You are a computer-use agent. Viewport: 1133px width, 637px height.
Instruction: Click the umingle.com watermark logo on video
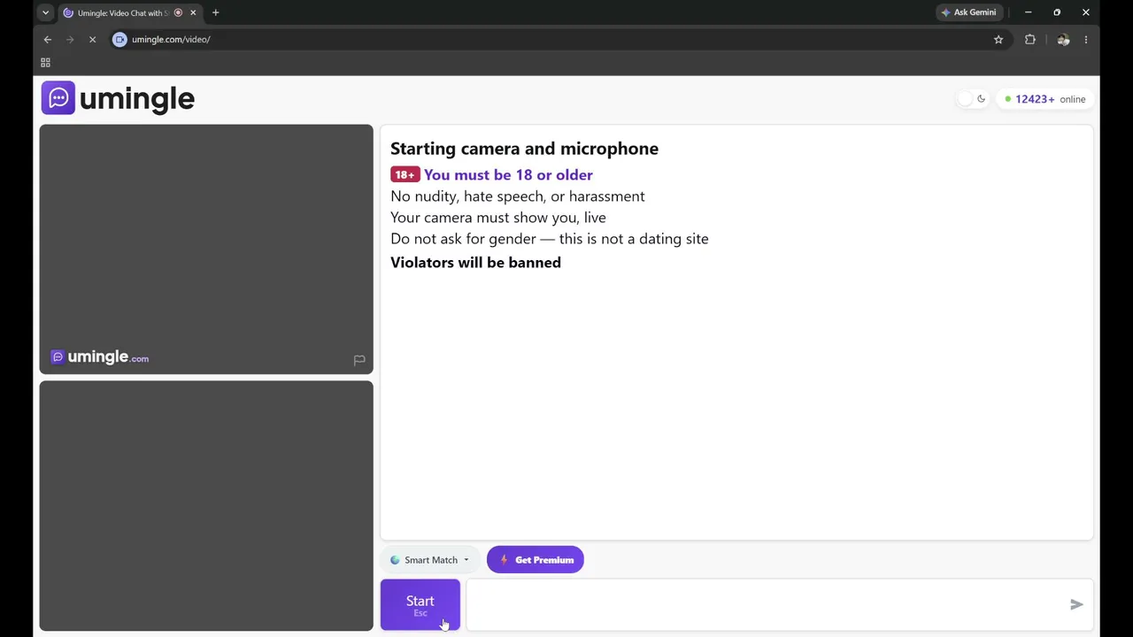click(x=100, y=357)
